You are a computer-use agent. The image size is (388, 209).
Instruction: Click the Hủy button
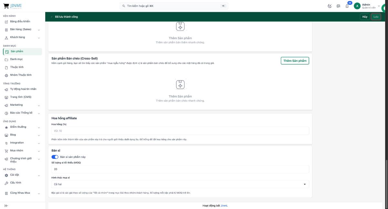pyautogui.click(x=365, y=17)
